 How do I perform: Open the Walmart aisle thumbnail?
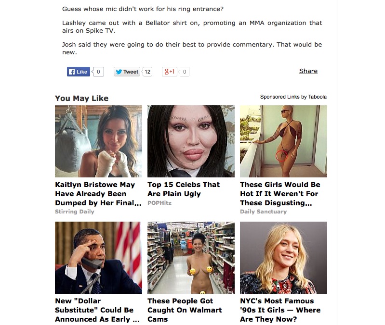(x=191, y=258)
